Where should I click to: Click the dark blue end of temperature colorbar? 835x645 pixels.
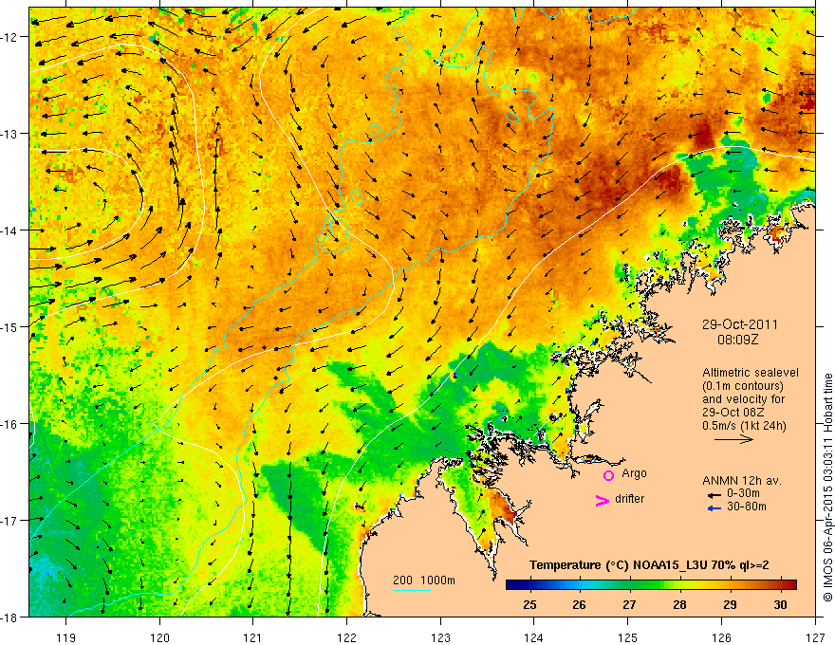coord(512,585)
